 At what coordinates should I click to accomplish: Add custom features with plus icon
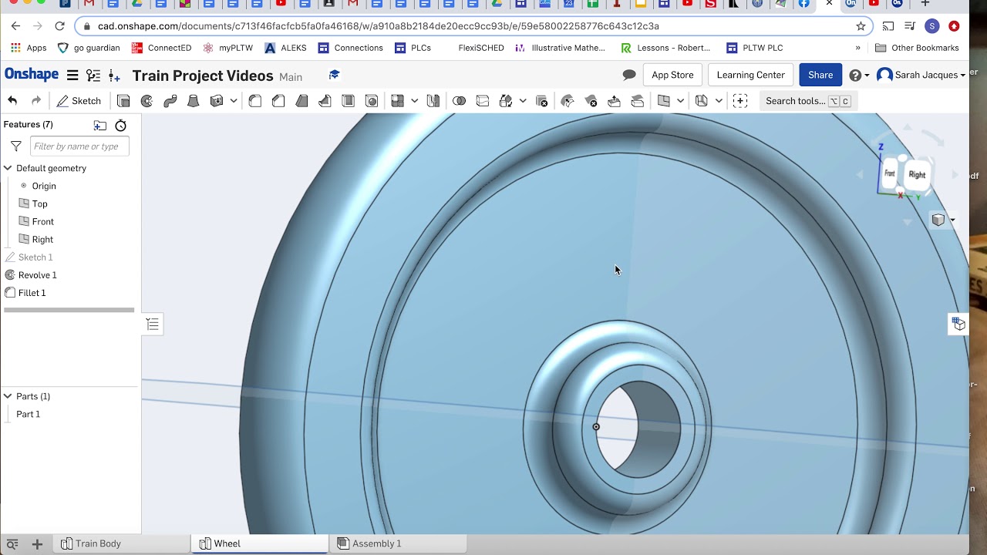740,101
